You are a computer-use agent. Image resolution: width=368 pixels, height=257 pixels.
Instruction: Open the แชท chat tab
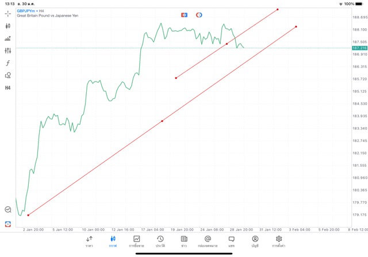(231, 241)
